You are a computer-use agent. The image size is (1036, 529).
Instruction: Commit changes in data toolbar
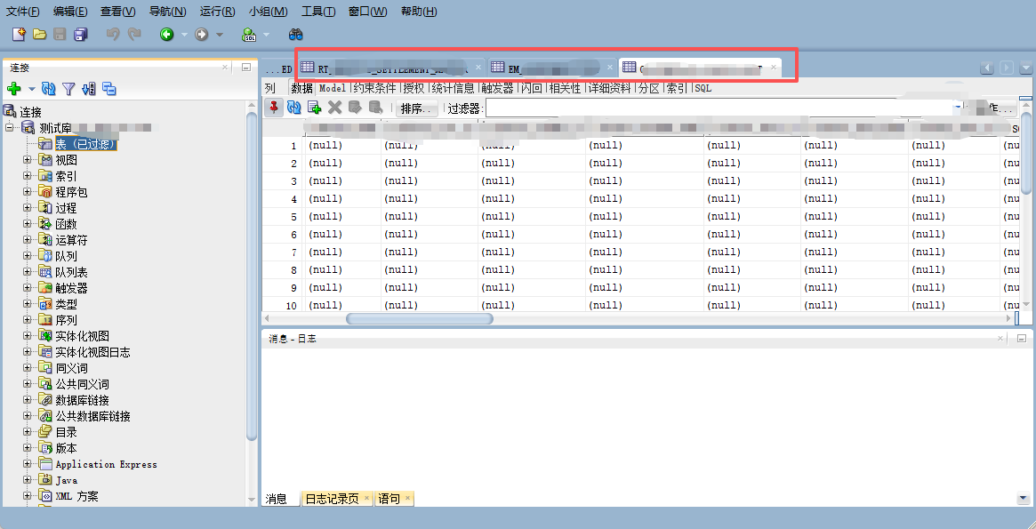356,108
